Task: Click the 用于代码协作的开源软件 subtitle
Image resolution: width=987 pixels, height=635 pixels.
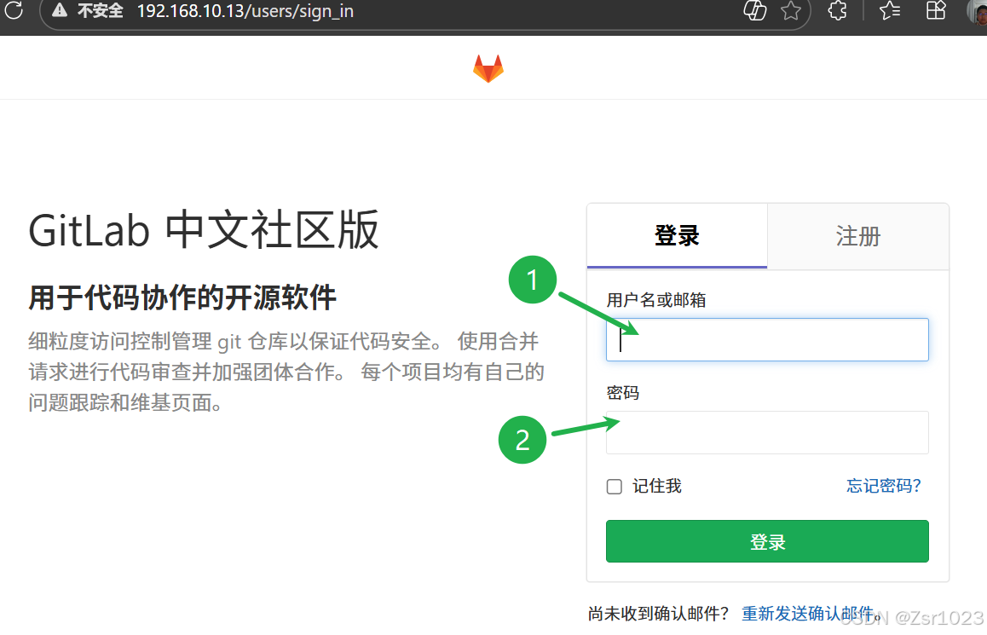Action: pos(182,297)
